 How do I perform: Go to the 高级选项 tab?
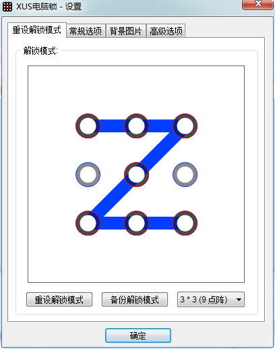point(166,31)
